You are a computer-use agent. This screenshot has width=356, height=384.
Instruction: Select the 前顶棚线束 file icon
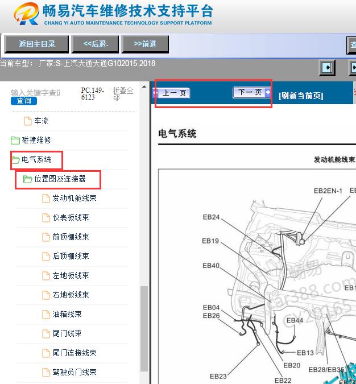pos(47,237)
